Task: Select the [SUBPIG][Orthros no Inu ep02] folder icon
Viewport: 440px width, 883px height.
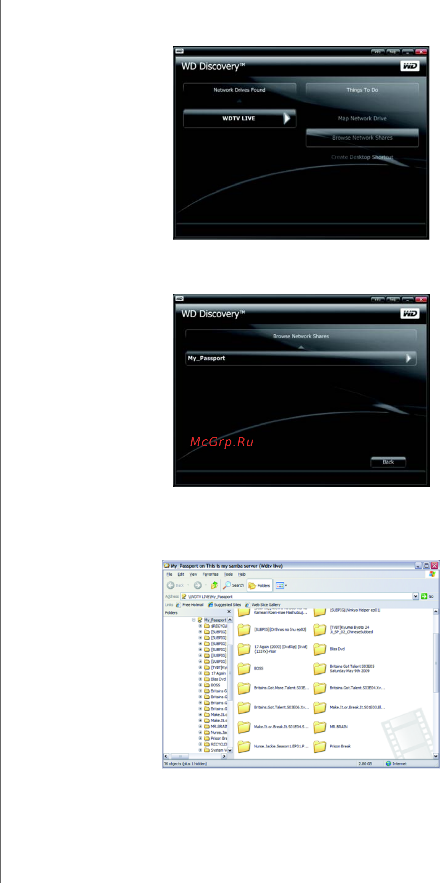Action: pos(244,630)
